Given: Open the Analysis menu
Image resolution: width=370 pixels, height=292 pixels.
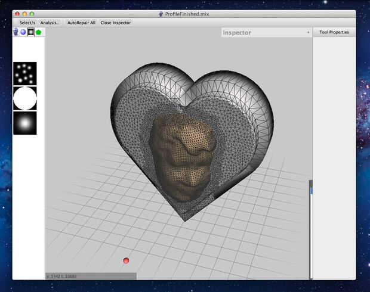Looking at the screenshot, I should (50, 23).
